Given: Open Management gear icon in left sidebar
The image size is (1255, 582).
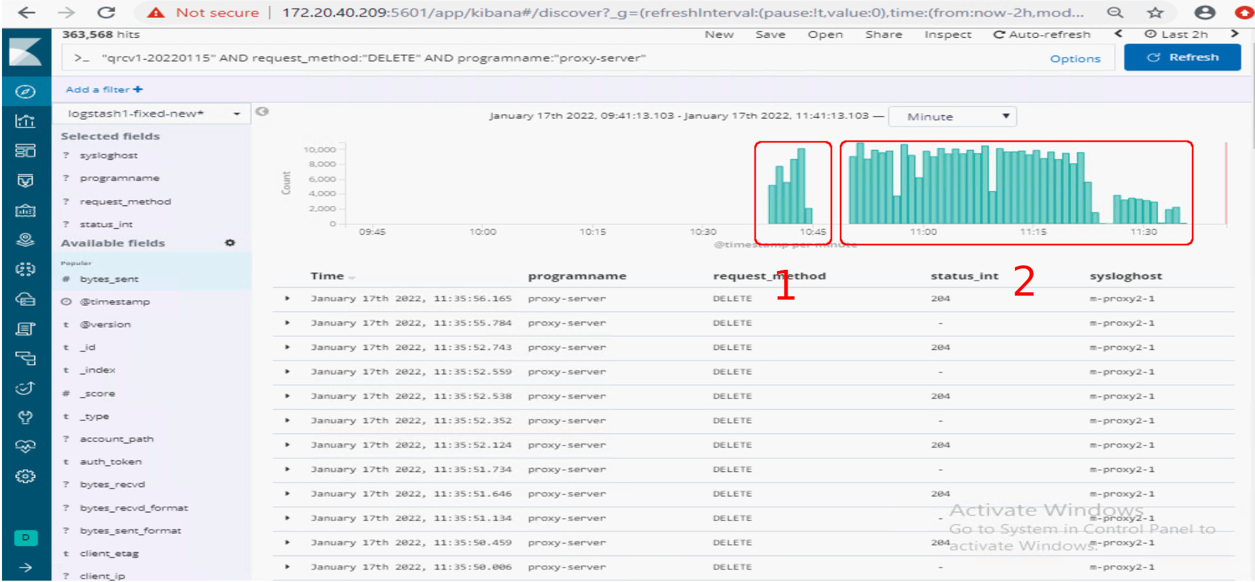Looking at the screenshot, I should (25, 476).
